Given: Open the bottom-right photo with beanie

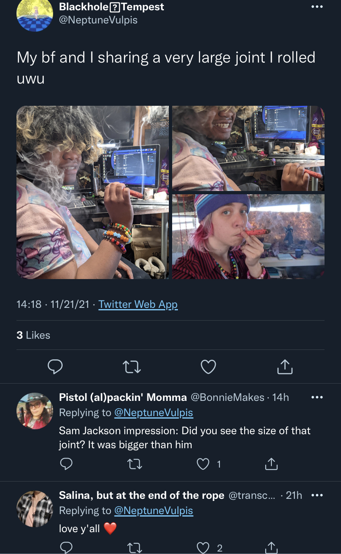Looking at the screenshot, I should pos(248,237).
